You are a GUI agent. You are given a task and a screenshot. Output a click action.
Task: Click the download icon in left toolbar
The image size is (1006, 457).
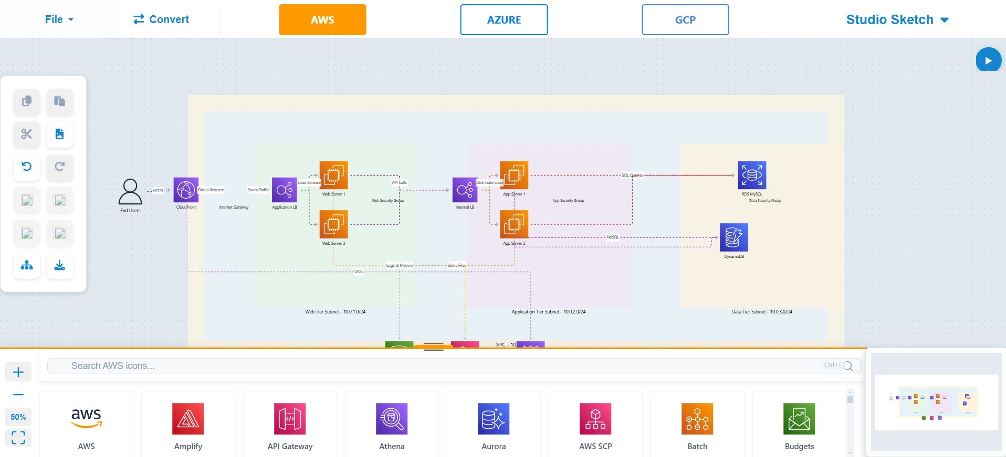pyautogui.click(x=60, y=265)
